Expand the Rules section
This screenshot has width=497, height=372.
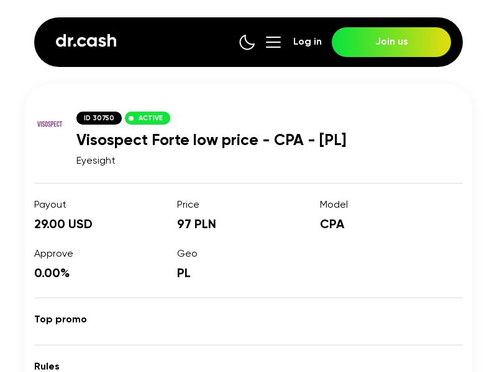click(47, 366)
